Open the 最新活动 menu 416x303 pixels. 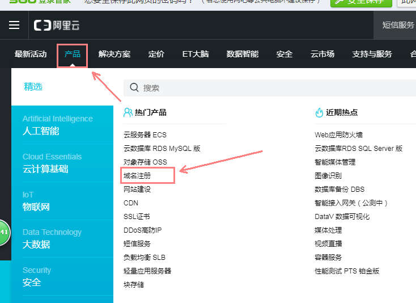coord(31,54)
